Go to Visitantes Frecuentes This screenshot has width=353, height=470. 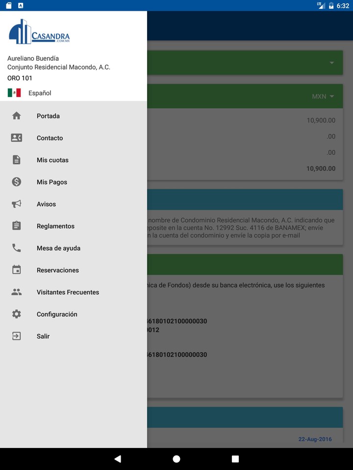(x=68, y=292)
